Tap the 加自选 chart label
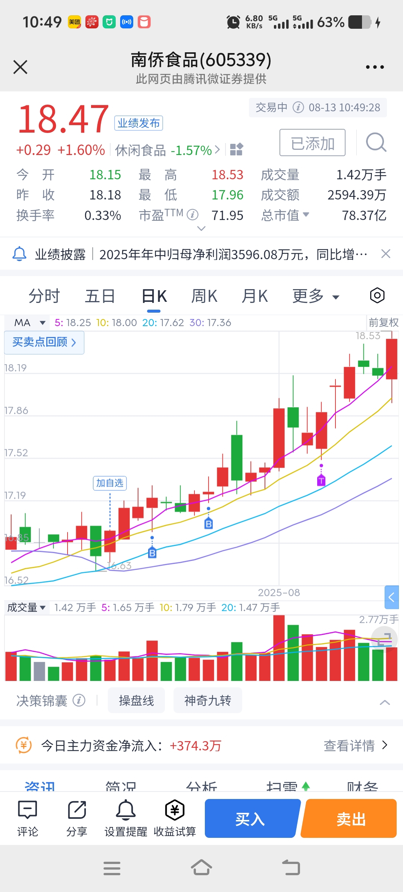 click(x=110, y=483)
